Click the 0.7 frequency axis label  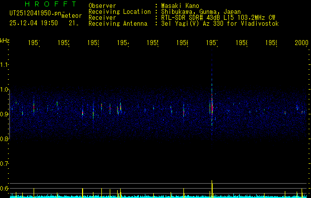pyautogui.click(x=4, y=164)
